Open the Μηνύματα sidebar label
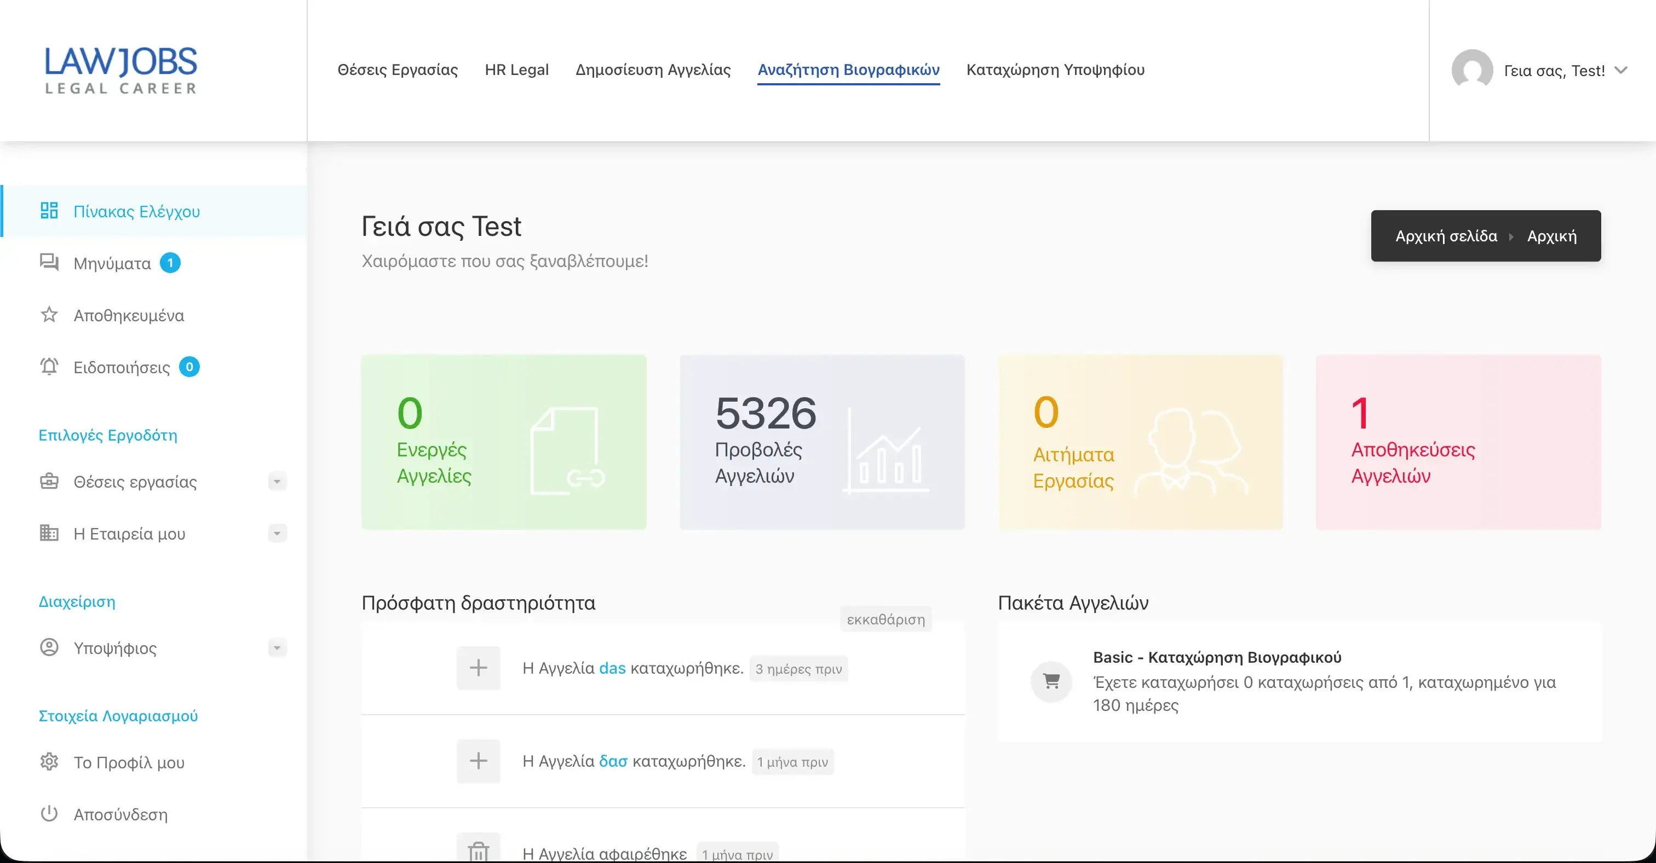Image resolution: width=1656 pixels, height=863 pixels. [x=112, y=263]
